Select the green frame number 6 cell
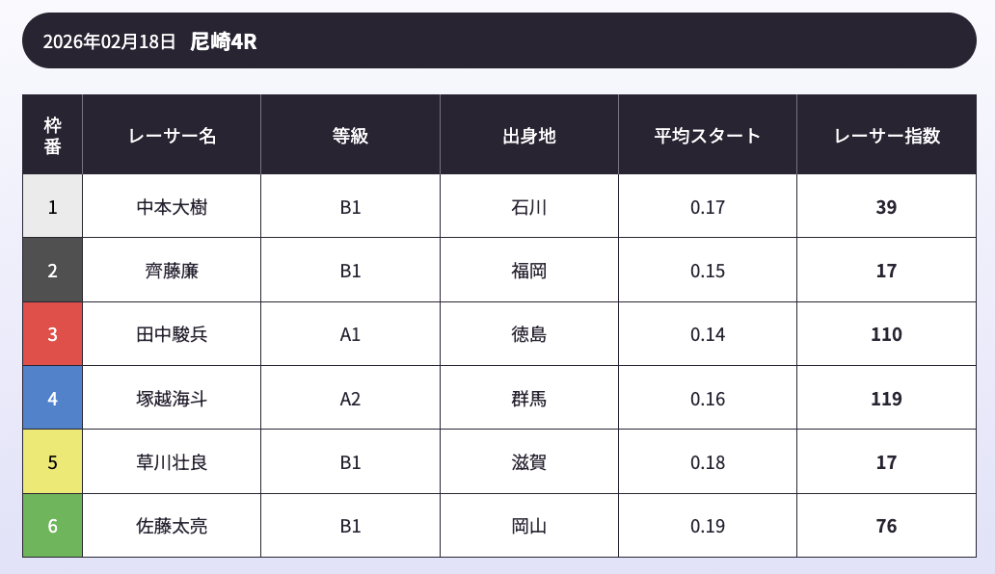Image resolution: width=995 pixels, height=574 pixels. pyautogui.click(x=52, y=526)
